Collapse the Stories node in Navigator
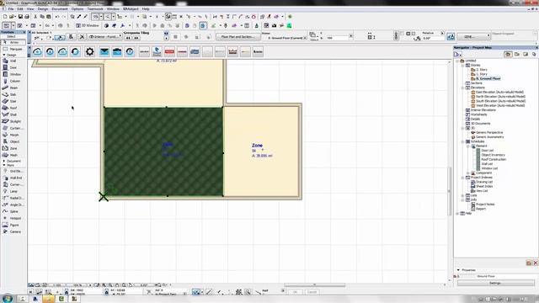 462,65
